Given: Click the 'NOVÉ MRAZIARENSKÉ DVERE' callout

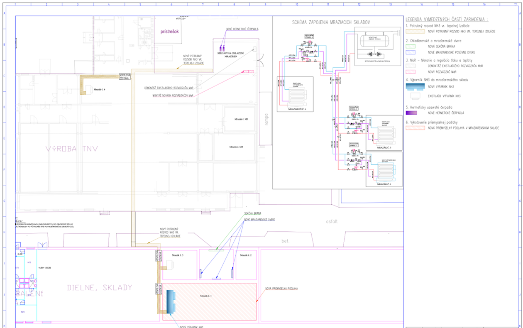Looking at the screenshot, I should (259, 219).
